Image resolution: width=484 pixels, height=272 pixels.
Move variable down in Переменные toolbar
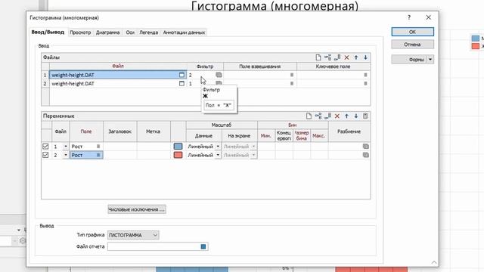point(356,116)
